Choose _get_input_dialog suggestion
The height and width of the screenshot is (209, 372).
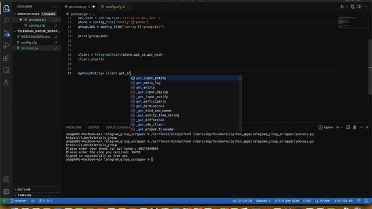coord(186,92)
